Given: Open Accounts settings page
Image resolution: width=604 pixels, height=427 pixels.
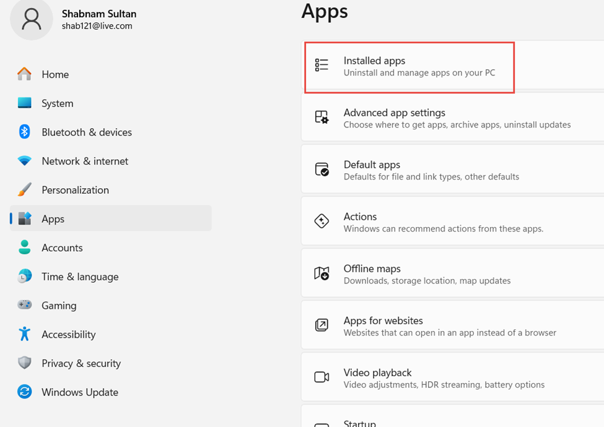Looking at the screenshot, I should (x=110, y=248).
